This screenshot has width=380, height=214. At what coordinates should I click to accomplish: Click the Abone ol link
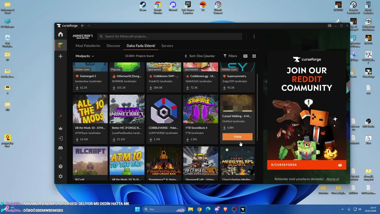click(x=333, y=179)
